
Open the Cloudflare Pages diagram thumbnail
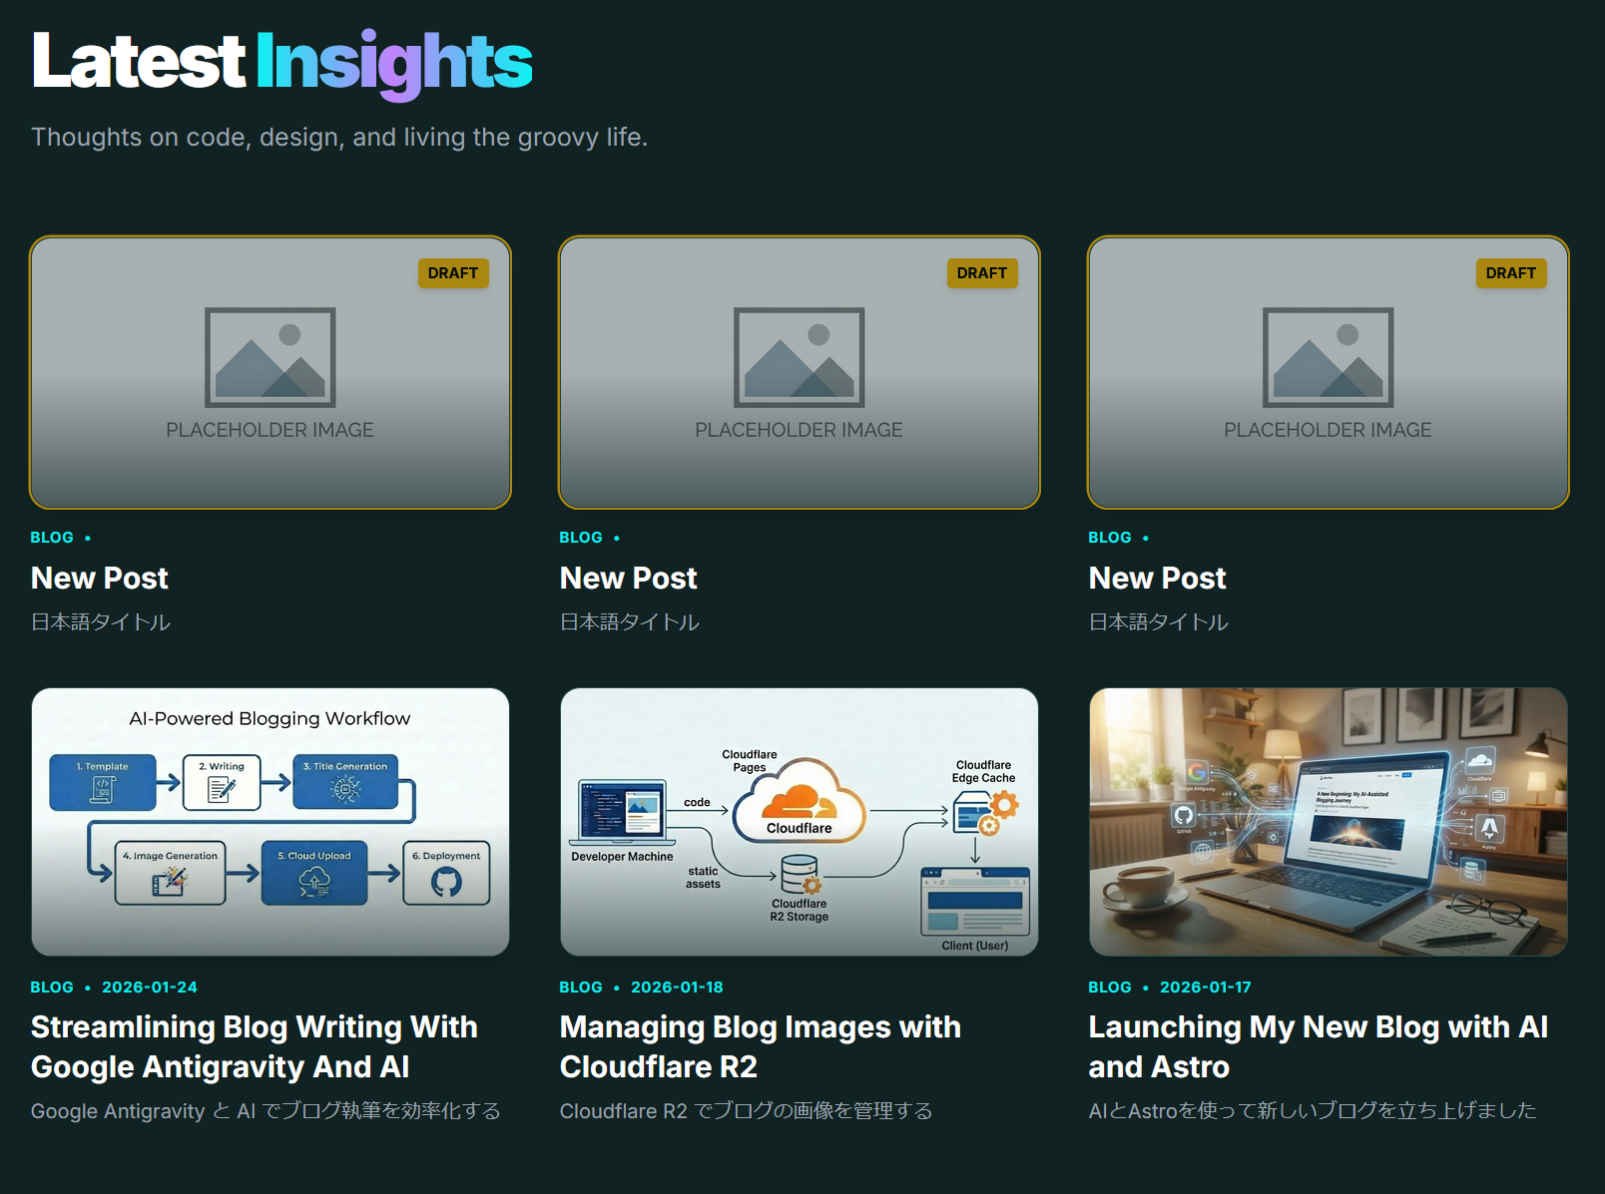799,821
